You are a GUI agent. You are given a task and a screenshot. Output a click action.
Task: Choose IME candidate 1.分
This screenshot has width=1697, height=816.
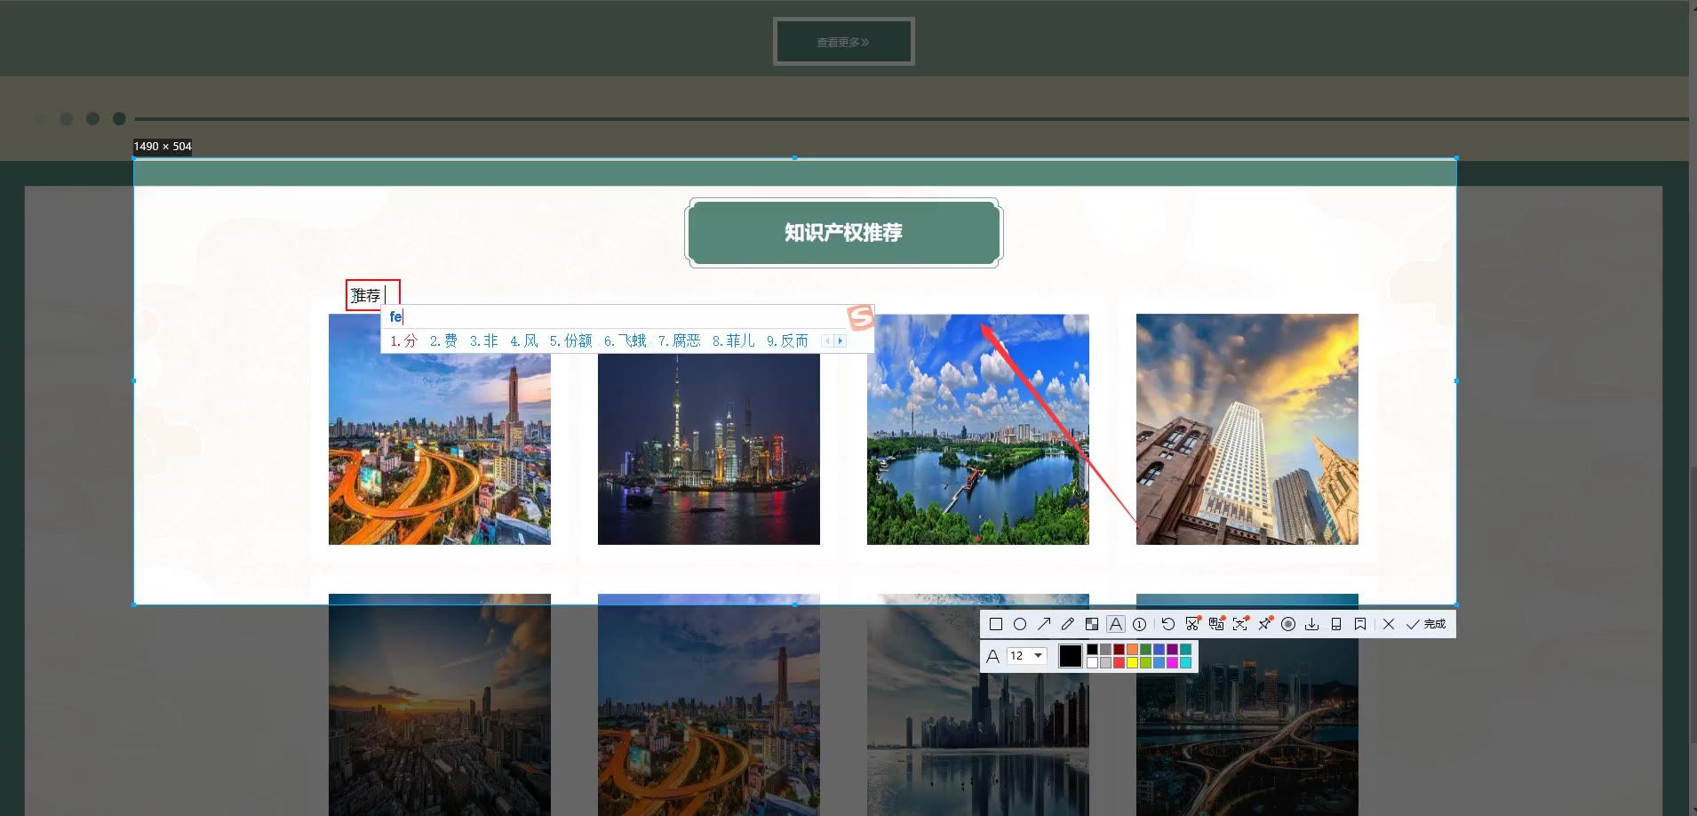[x=403, y=340]
